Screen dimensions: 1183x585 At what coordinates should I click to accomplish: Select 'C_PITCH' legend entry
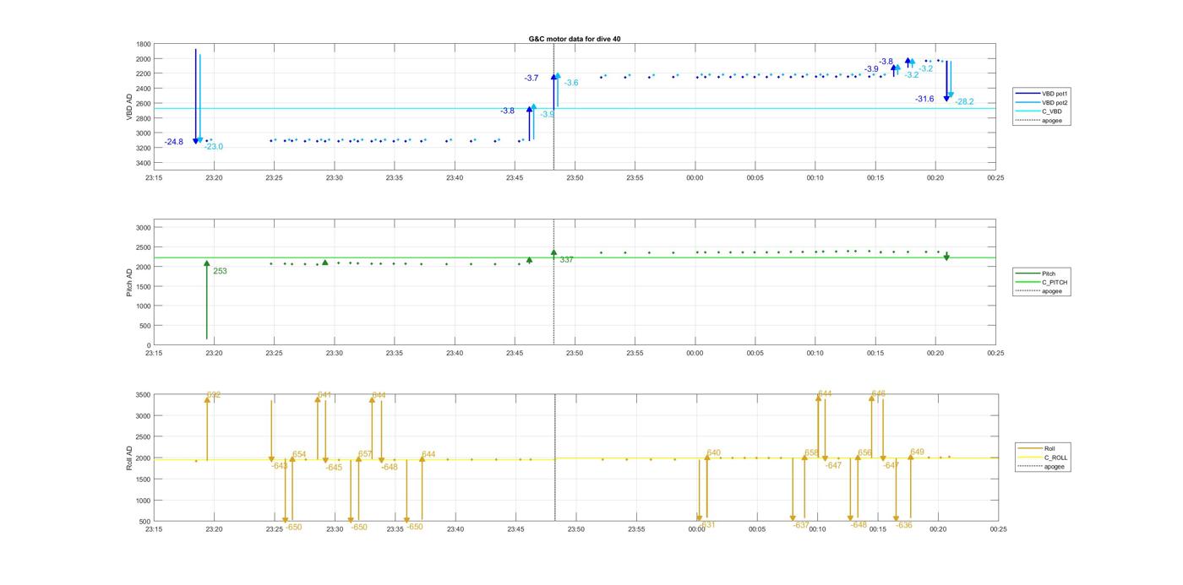(1053, 282)
